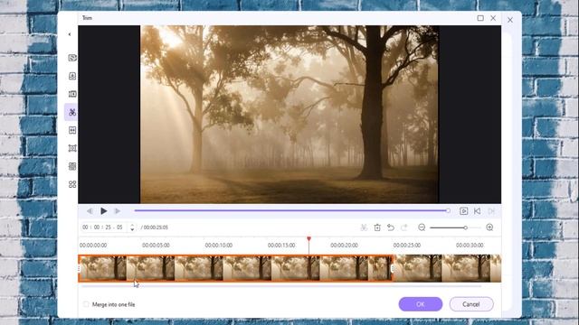Viewport: 579px width, 325px height.
Task: Open the Screen Recorder tool in sidebar
Action: click(72, 148)
